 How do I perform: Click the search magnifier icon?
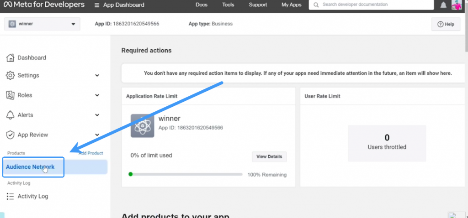(316, 5)
